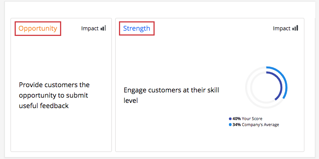Select the "Engage customers at their skill level" text

click(x=171, y=95)
